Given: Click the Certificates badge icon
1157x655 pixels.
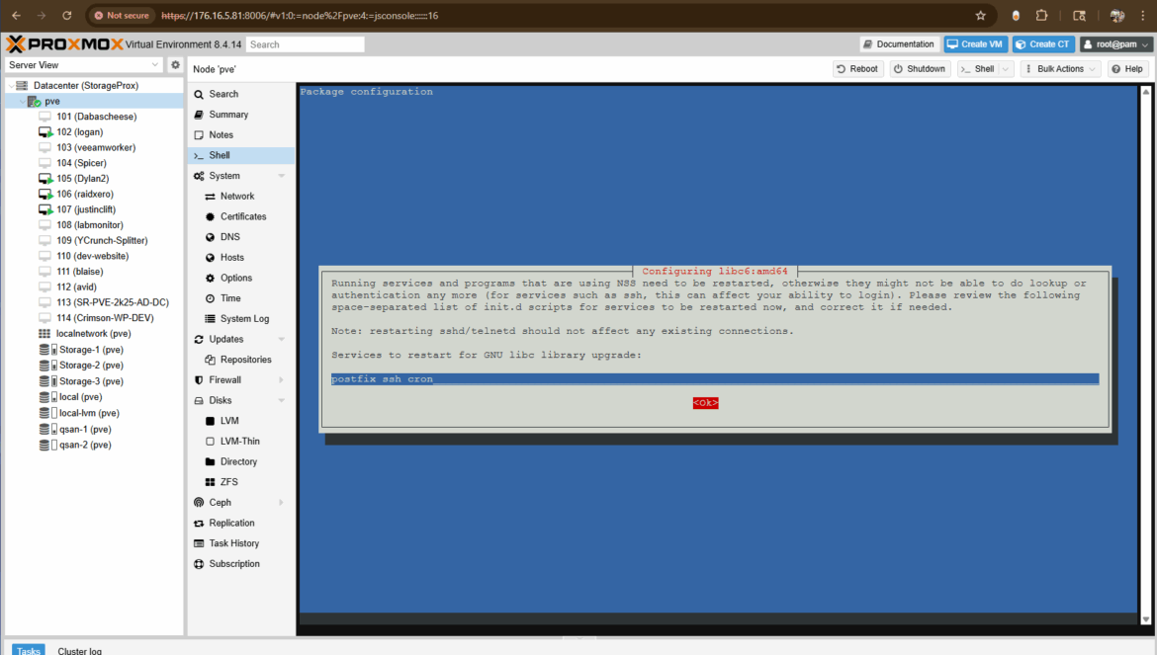Looking at the screenshot, I should pyautogui.click(x=210, y=216).
